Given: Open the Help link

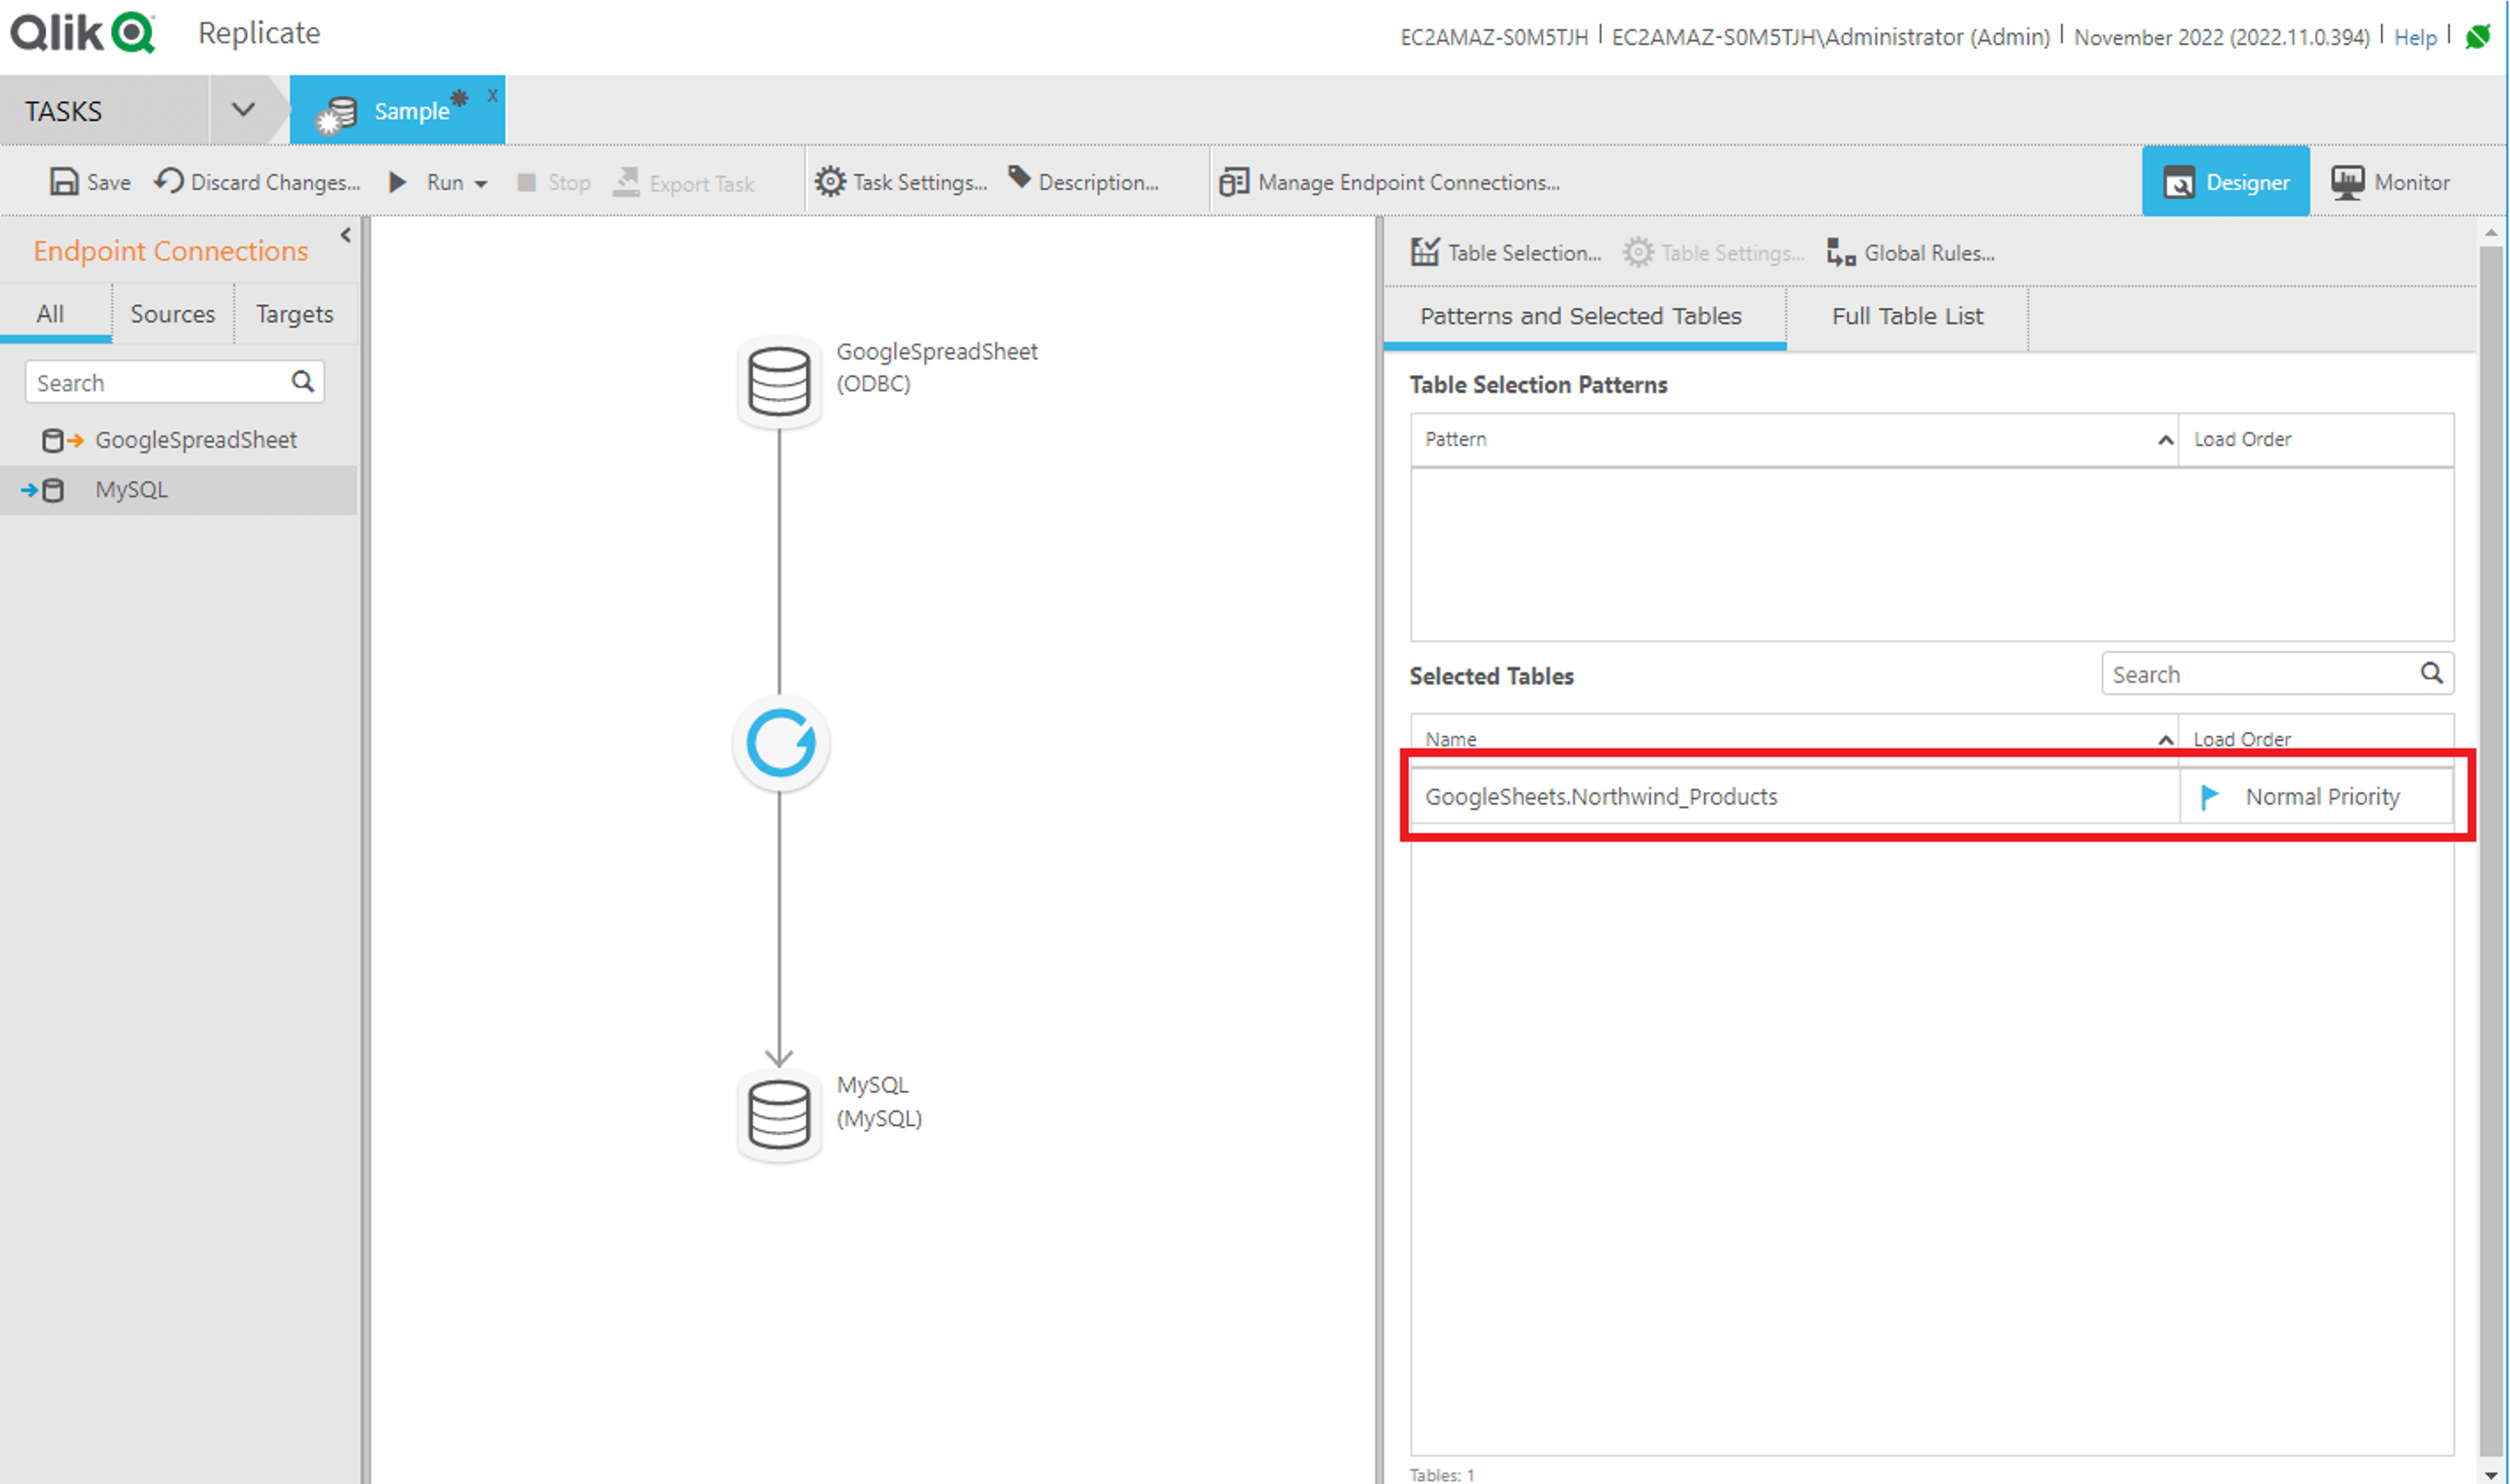Looking at the screenshot, I should [2414, 37].
